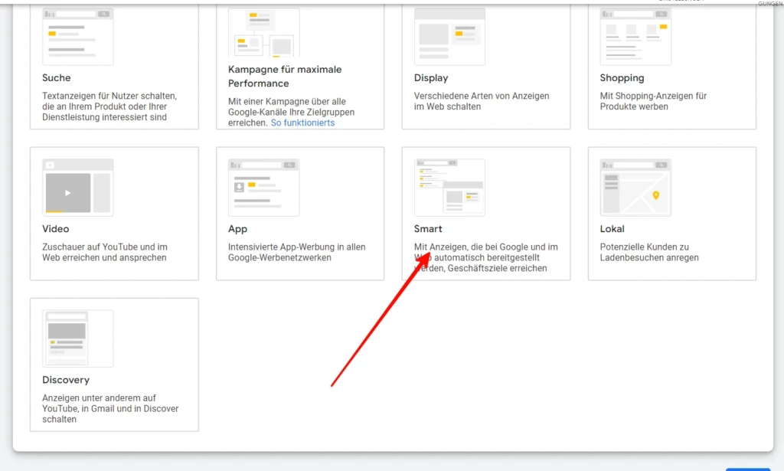
Task: Click the App card title
Action: [237, 229]
